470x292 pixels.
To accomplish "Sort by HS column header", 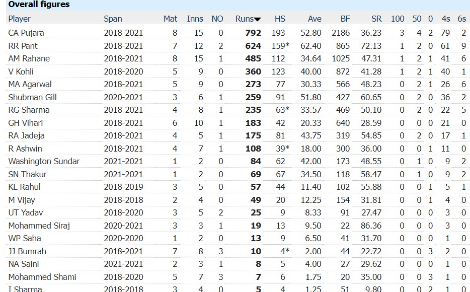I will [280, 19].
